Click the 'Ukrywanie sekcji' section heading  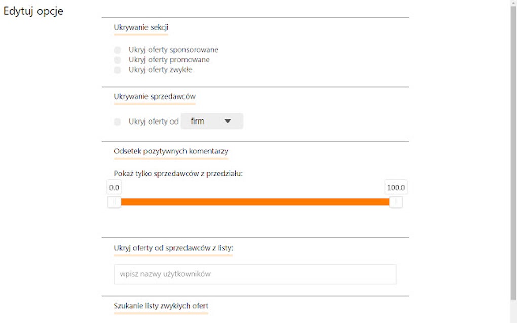coord(141,27)
